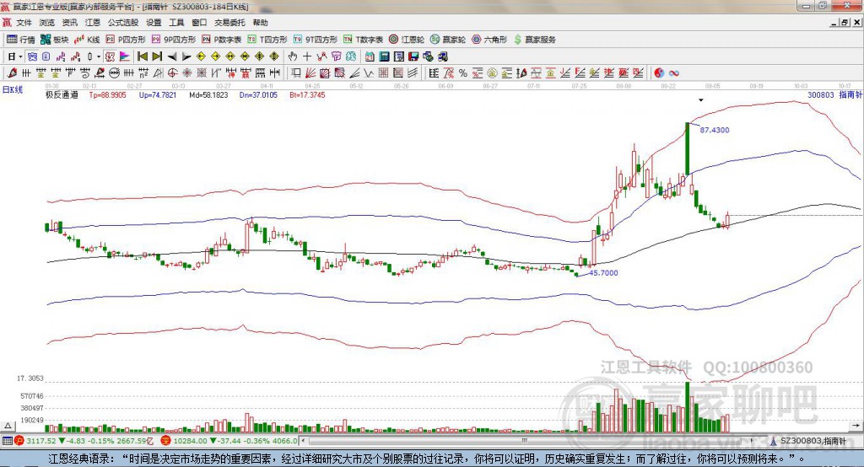Click the Dn=37.0105 value

pyautogui.click(x=258, y=94)
